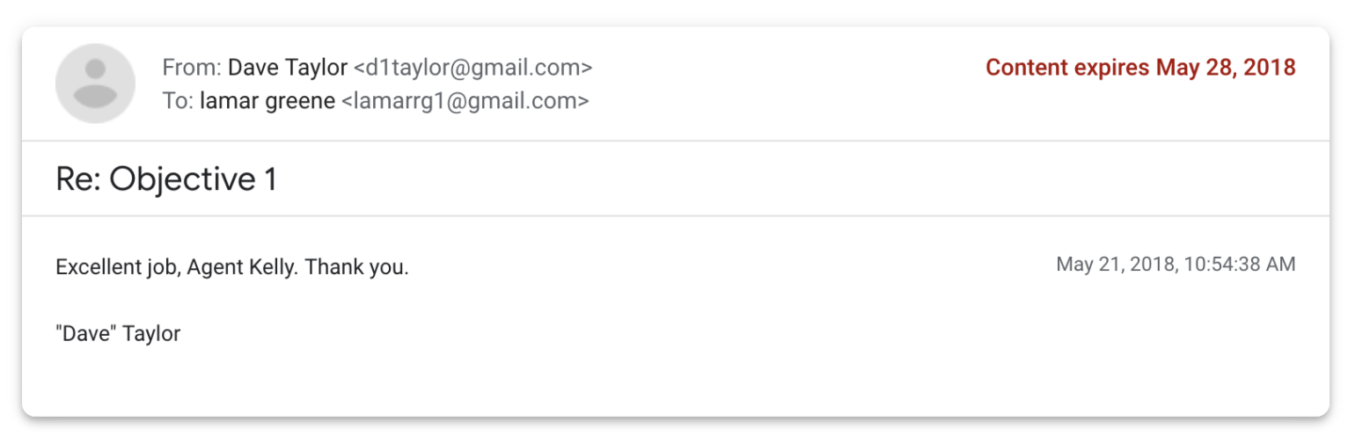Click the 10:54:38 AM message time
1348x436 pixels.
tap(1241, 265)
